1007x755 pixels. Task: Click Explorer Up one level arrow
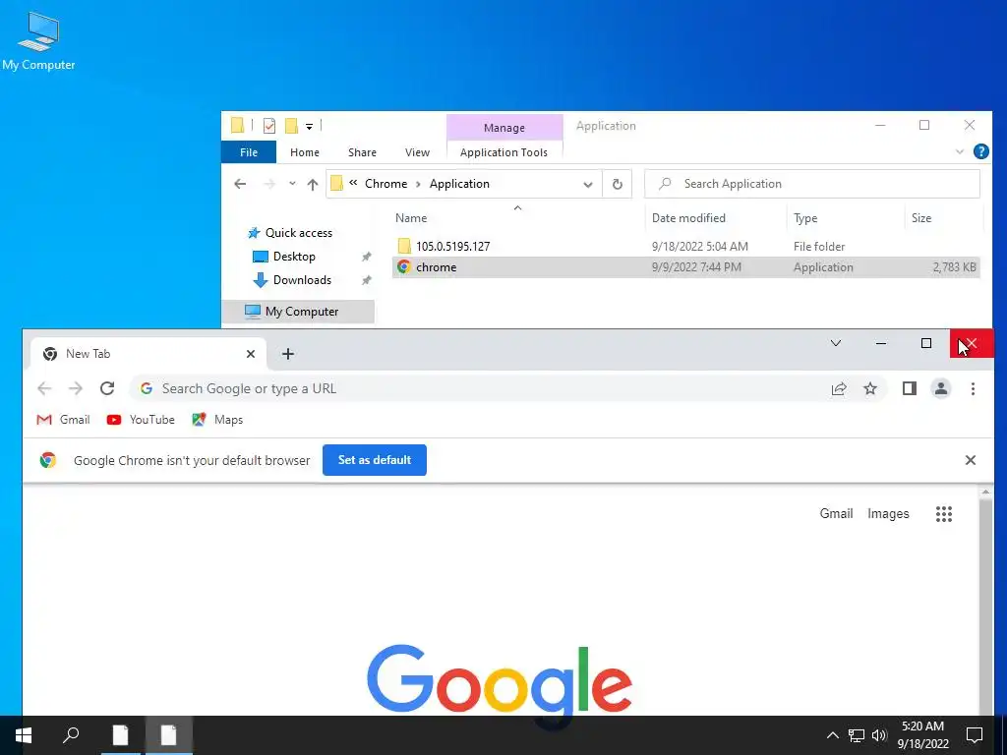tap(312, 184)
